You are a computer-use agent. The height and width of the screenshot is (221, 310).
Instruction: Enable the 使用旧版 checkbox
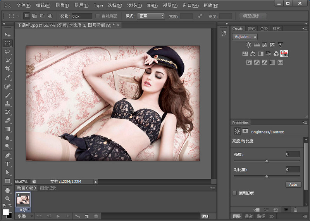(234, 193)
